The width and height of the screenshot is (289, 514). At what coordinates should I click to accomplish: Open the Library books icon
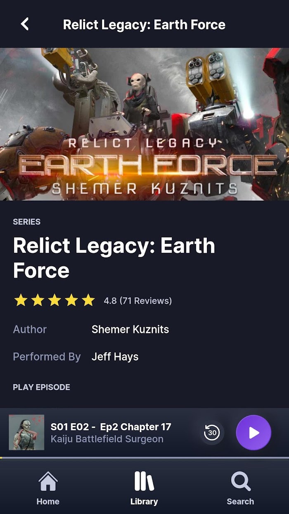coord(144,482)
